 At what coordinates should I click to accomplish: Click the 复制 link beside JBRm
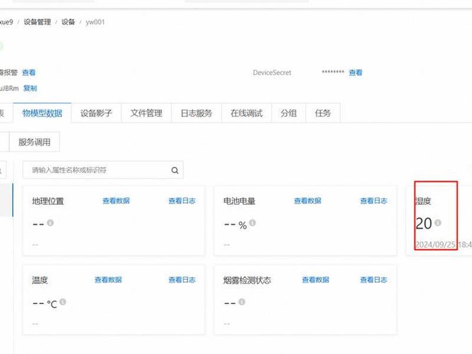[x=30, y=88]
